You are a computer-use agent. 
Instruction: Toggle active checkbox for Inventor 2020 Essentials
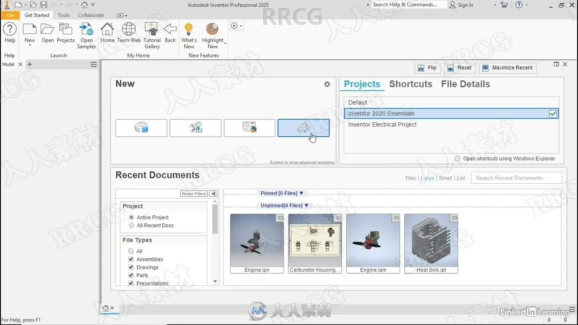553,114
